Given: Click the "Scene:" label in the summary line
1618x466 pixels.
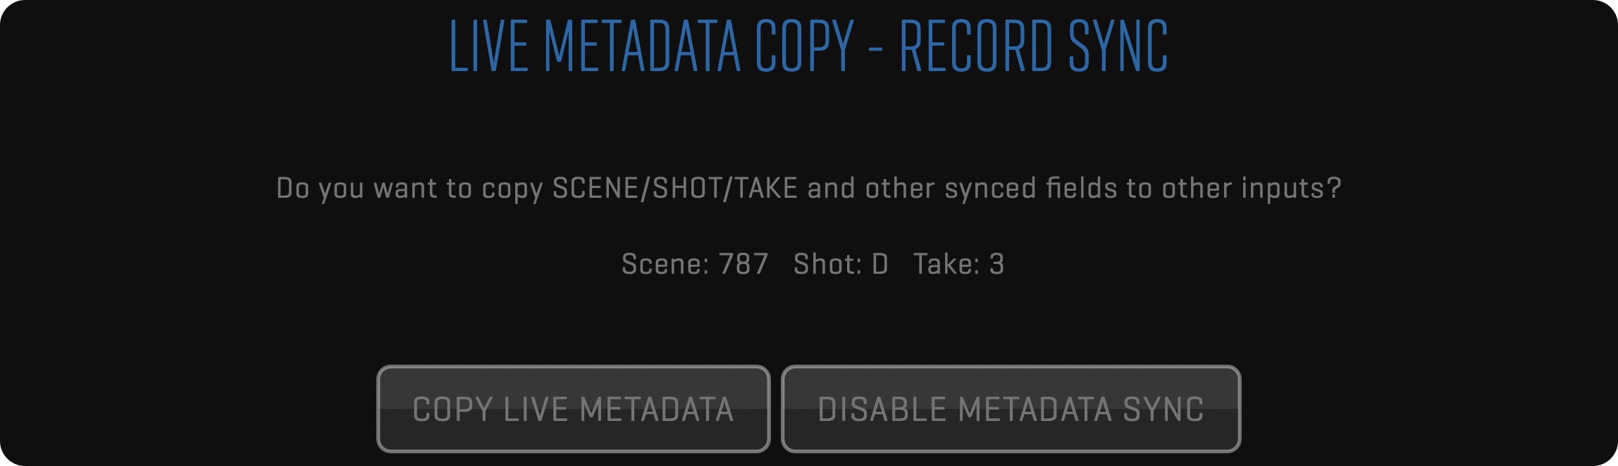Looking at the screenshot, I should 665,265.
